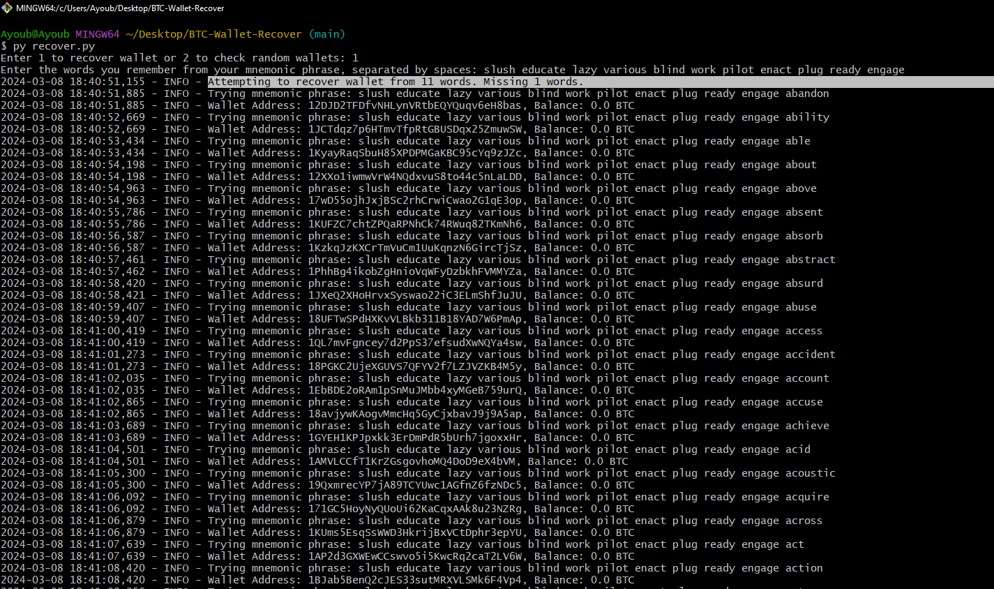Click the trailing word 'acquire'
This screenshot has width=994, height=589.
point(807,497)
